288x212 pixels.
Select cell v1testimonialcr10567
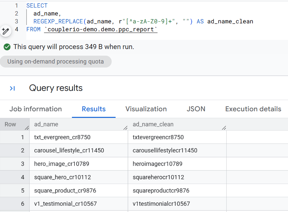click(x=177, y=204)
